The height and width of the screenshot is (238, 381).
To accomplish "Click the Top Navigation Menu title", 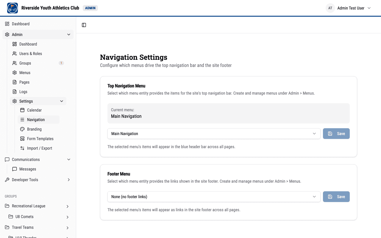I will point(126,86).
